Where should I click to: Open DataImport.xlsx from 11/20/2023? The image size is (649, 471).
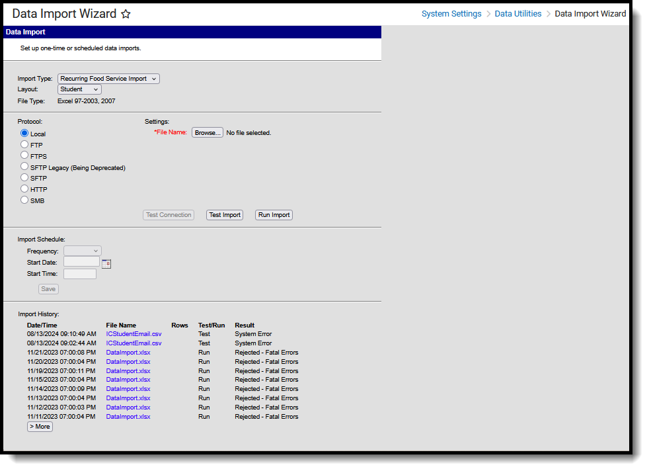tap(128, 362)
